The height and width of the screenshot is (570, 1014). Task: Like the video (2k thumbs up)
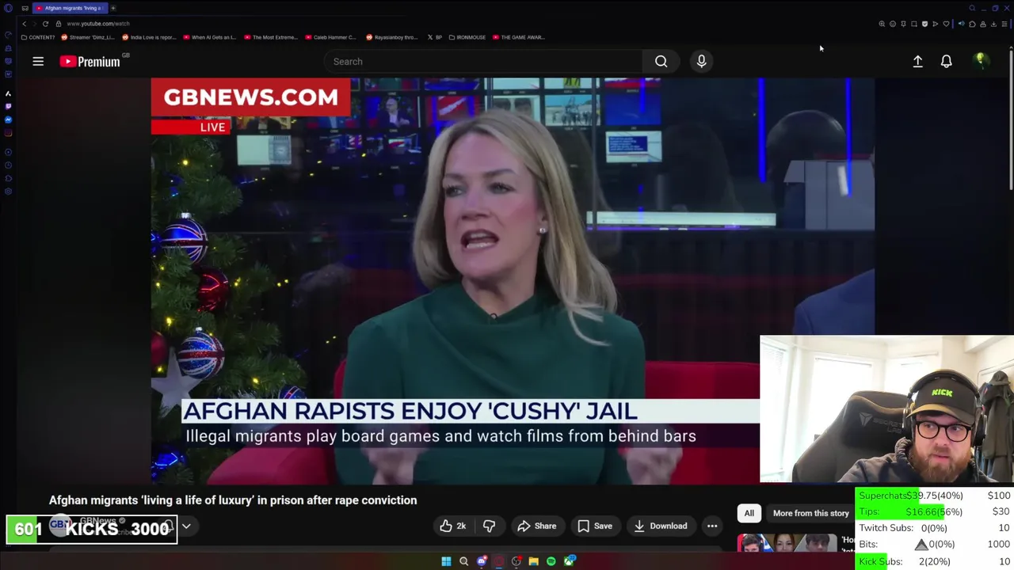(452, 526)
